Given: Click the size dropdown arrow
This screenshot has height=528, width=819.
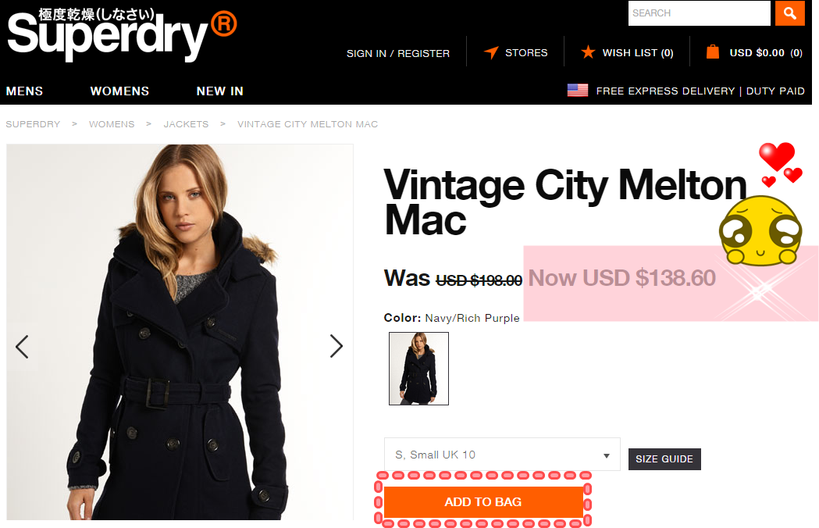Looking at the screenshot, I should 607,455.
